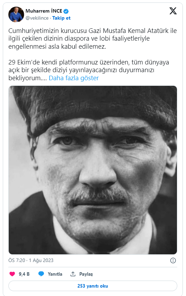Like the tweet with the heart icon
Screen dimensions: 186x296
coord(12,274)
